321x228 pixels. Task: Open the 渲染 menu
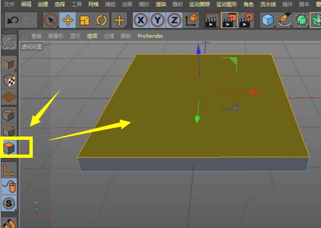160,4
